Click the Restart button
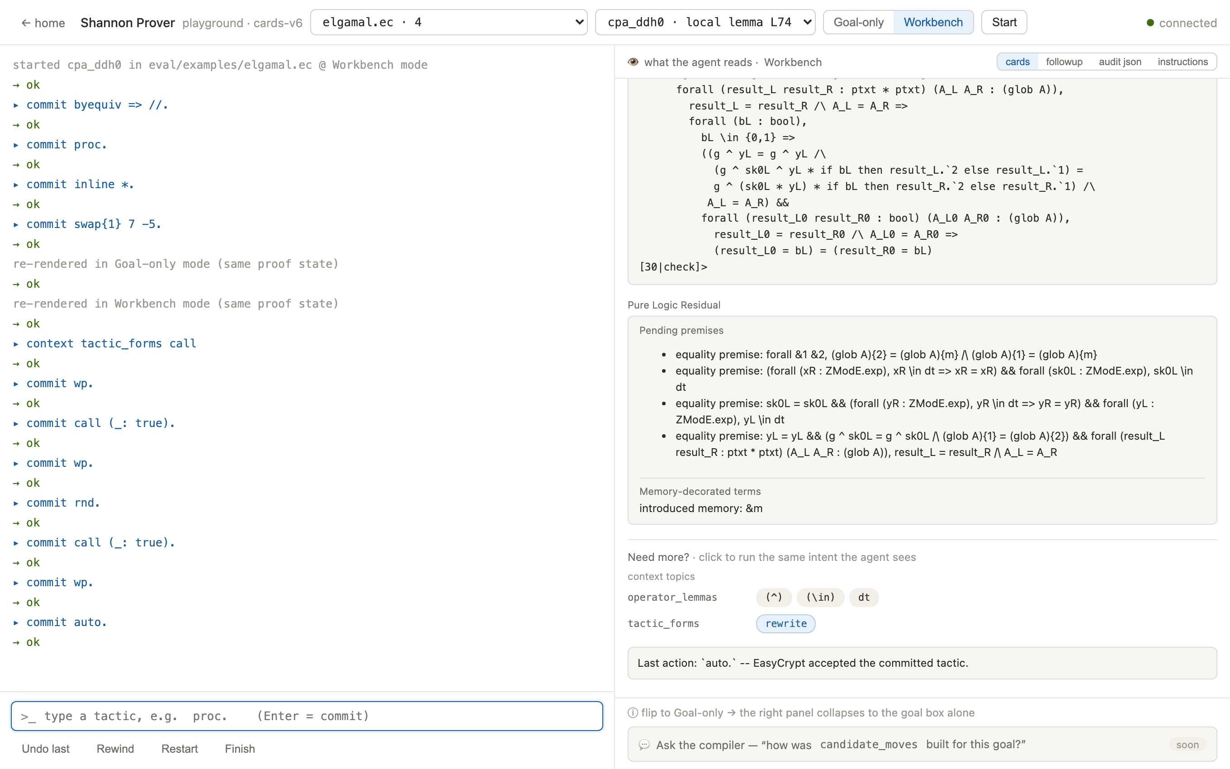This screenshot has width=1230, height=769. coord(180,749)
